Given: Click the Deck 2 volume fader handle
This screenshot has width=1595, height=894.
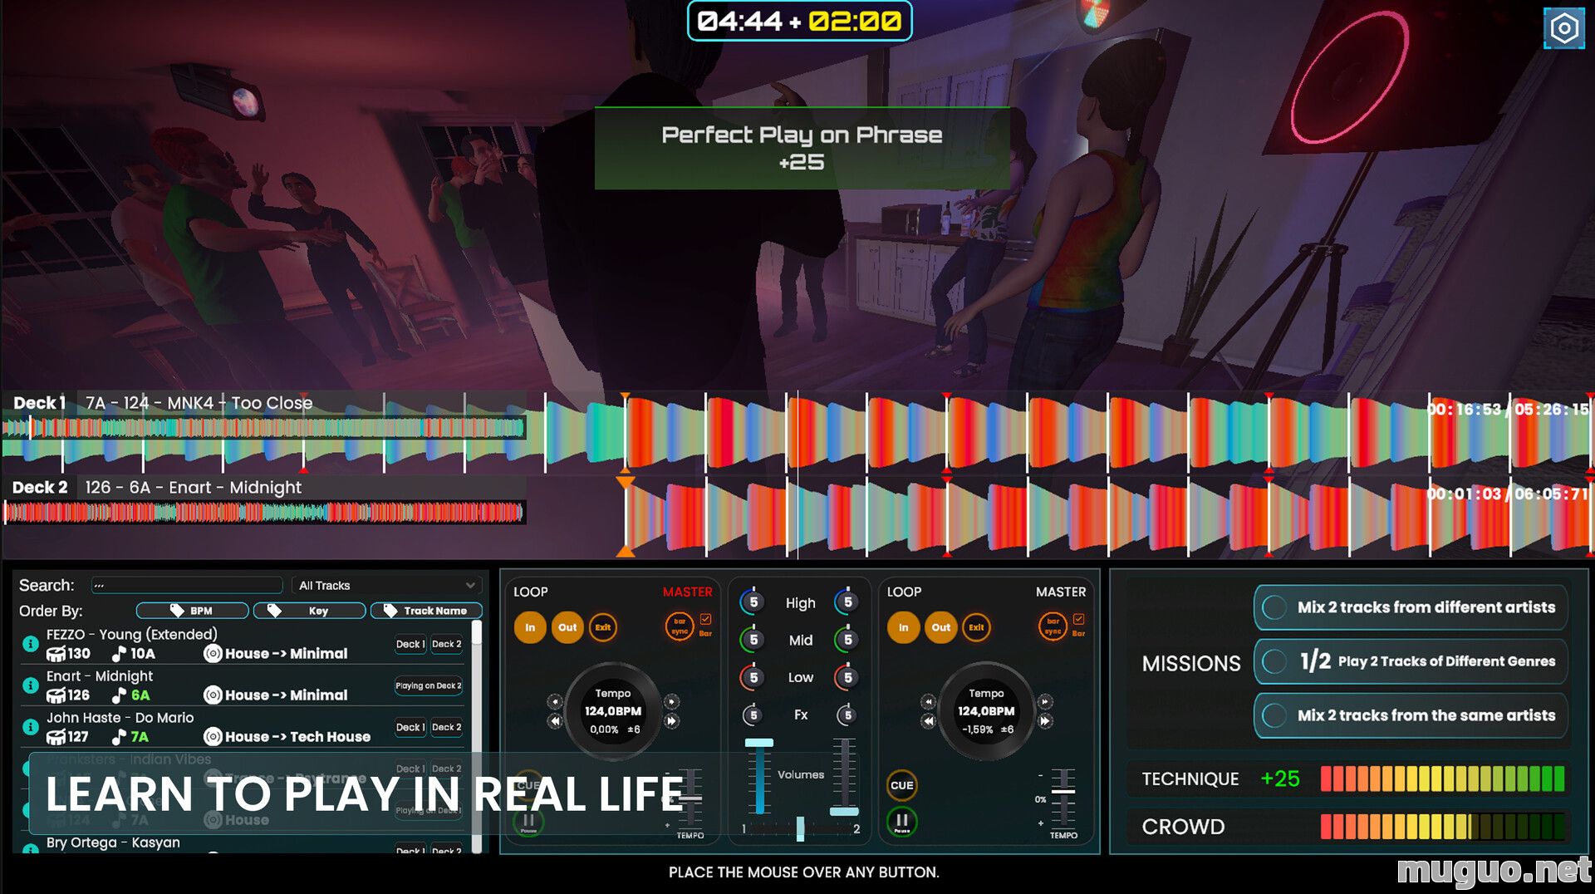Looking at the screenshot, I should pos(844,811).
